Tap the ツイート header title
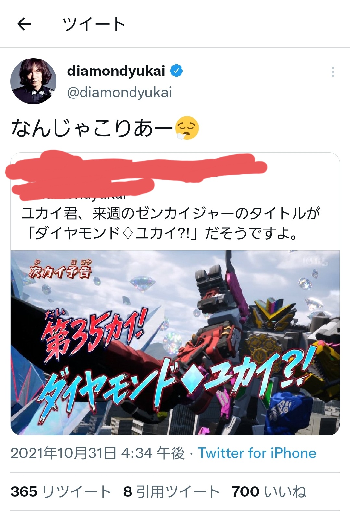The width and height of the screenshot is (350, 511). click(94, 24)
